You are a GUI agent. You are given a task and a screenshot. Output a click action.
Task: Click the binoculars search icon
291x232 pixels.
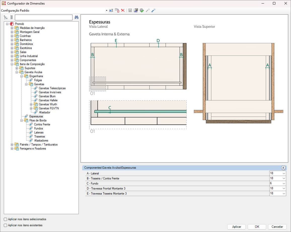76,17
